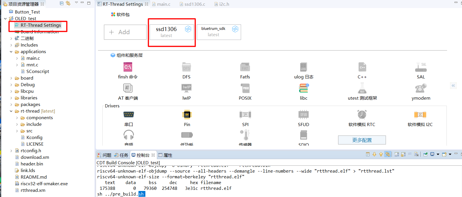Select the Button_Test project
Viewport: 462px width, 197px height.
pyautogui.click(x=27, y=12)
